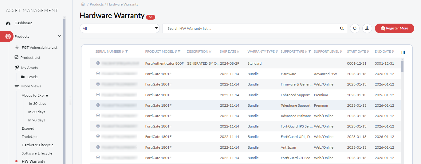Screen dimensions: 421x164
Task: Click Products breadcrumb link
Action: coord(96,4)
